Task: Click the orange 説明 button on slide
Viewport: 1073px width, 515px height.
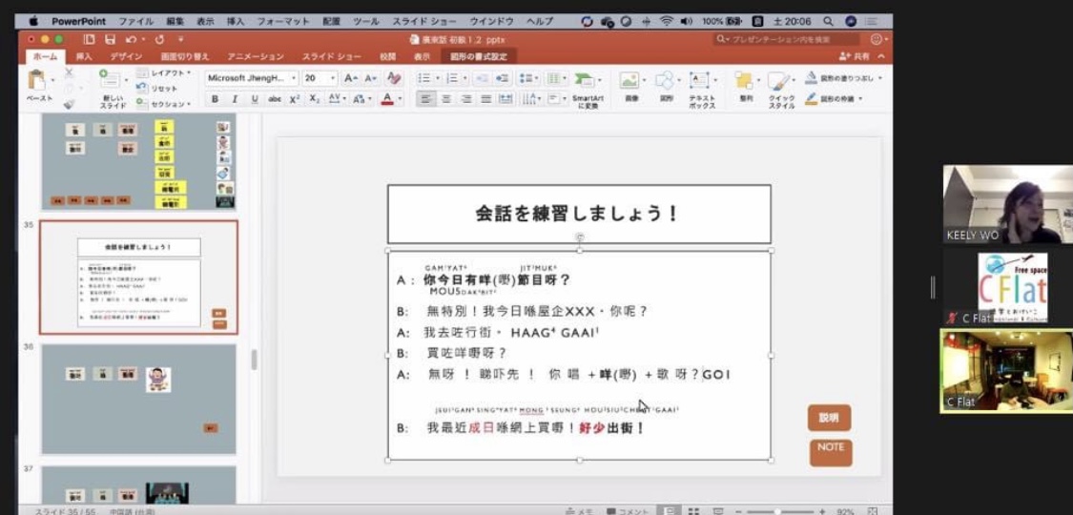Action: (x=829, y=418)
